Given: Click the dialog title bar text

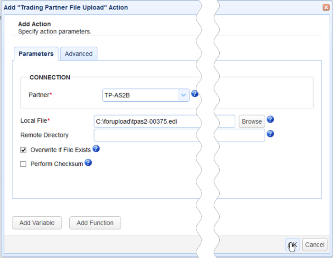Looking at the screenshot, I should (x=66, y=7).
